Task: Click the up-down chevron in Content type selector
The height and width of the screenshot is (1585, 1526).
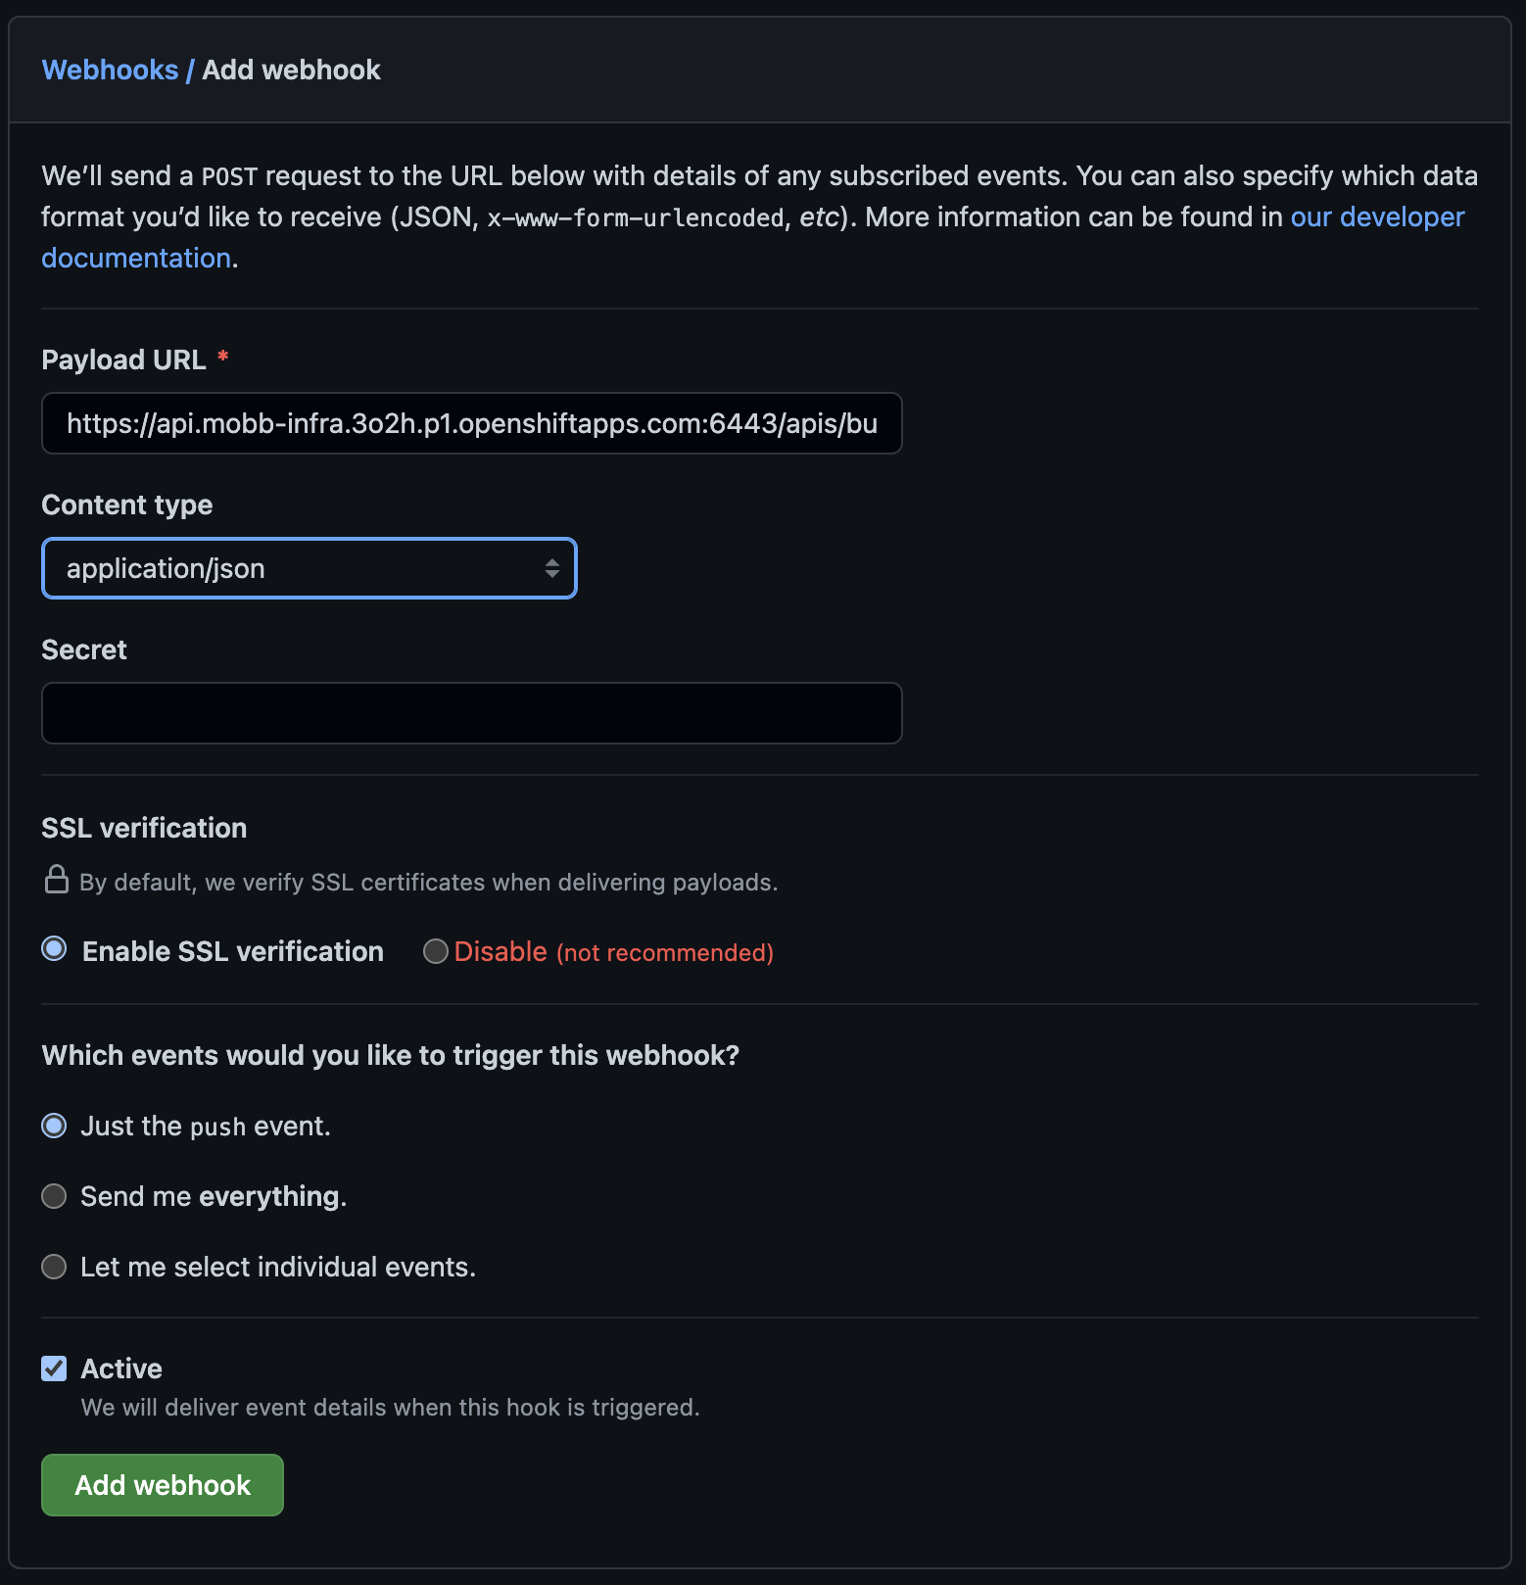Action: coord(551,568)
